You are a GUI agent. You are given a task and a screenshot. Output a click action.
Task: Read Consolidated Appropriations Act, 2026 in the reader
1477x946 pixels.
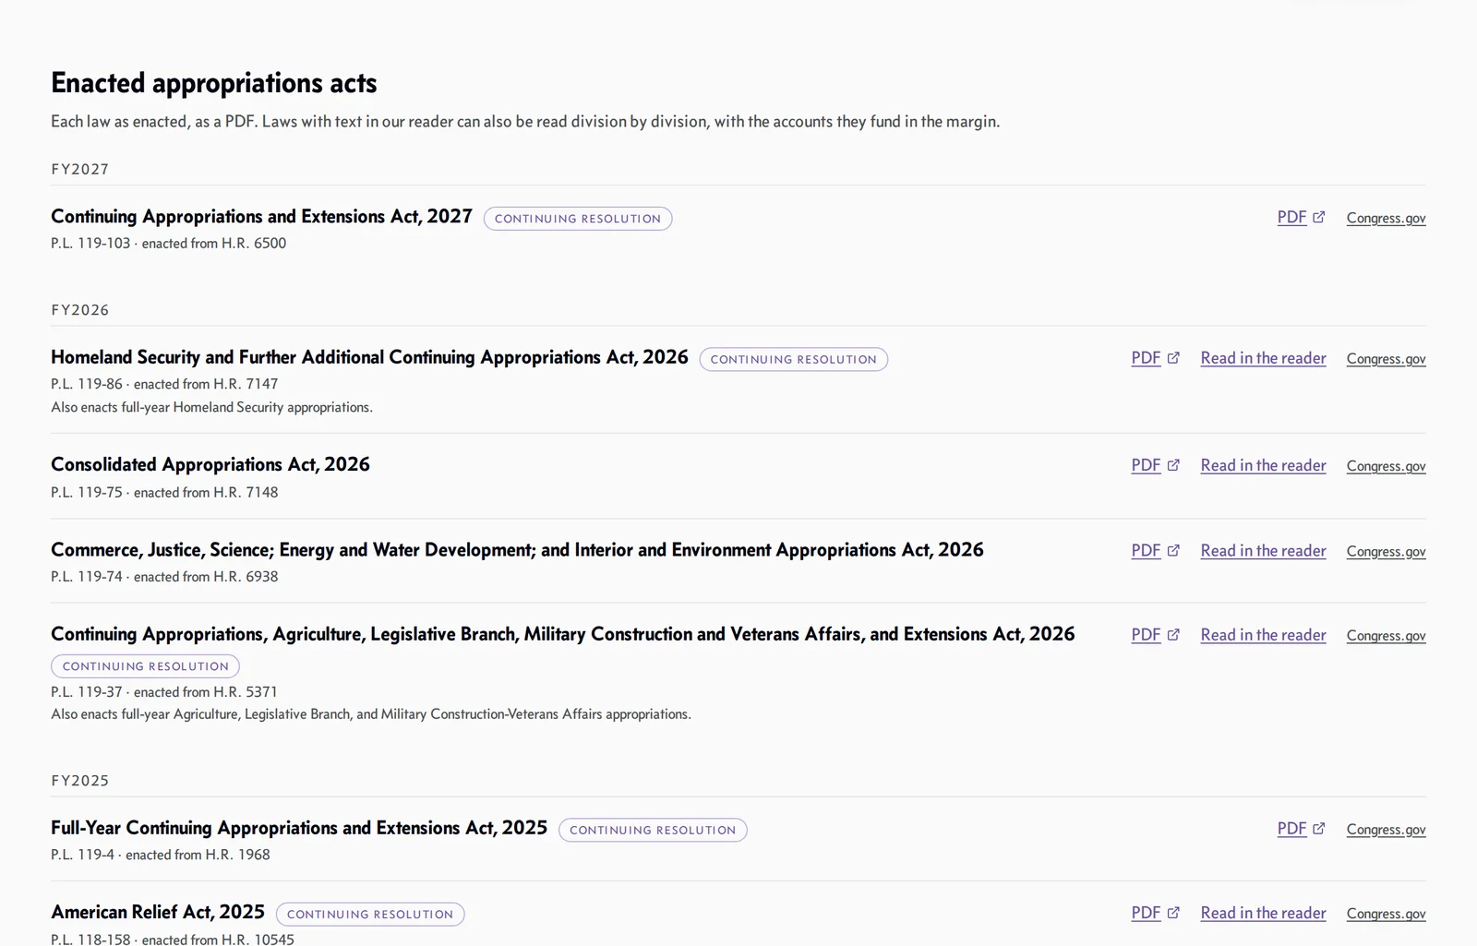point(1263,465)
